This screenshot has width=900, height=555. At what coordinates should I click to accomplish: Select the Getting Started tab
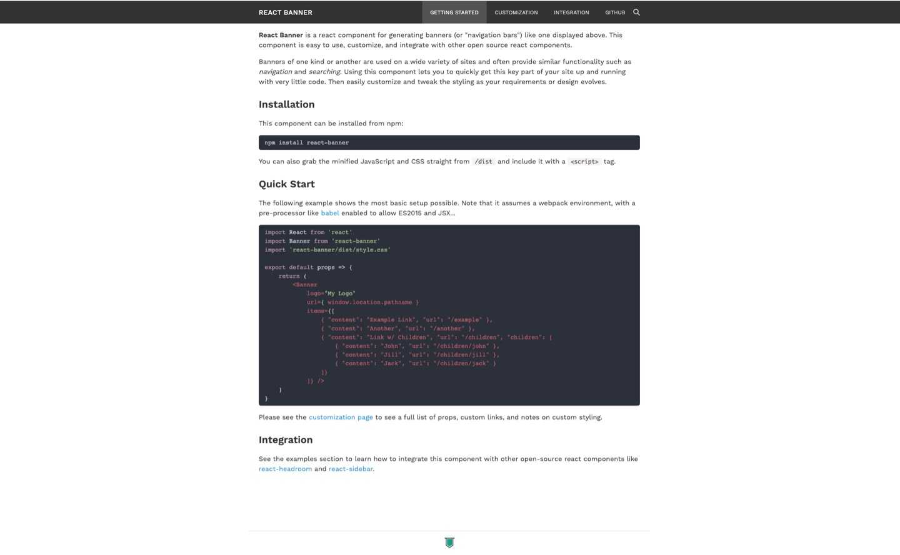click(454, 12)
